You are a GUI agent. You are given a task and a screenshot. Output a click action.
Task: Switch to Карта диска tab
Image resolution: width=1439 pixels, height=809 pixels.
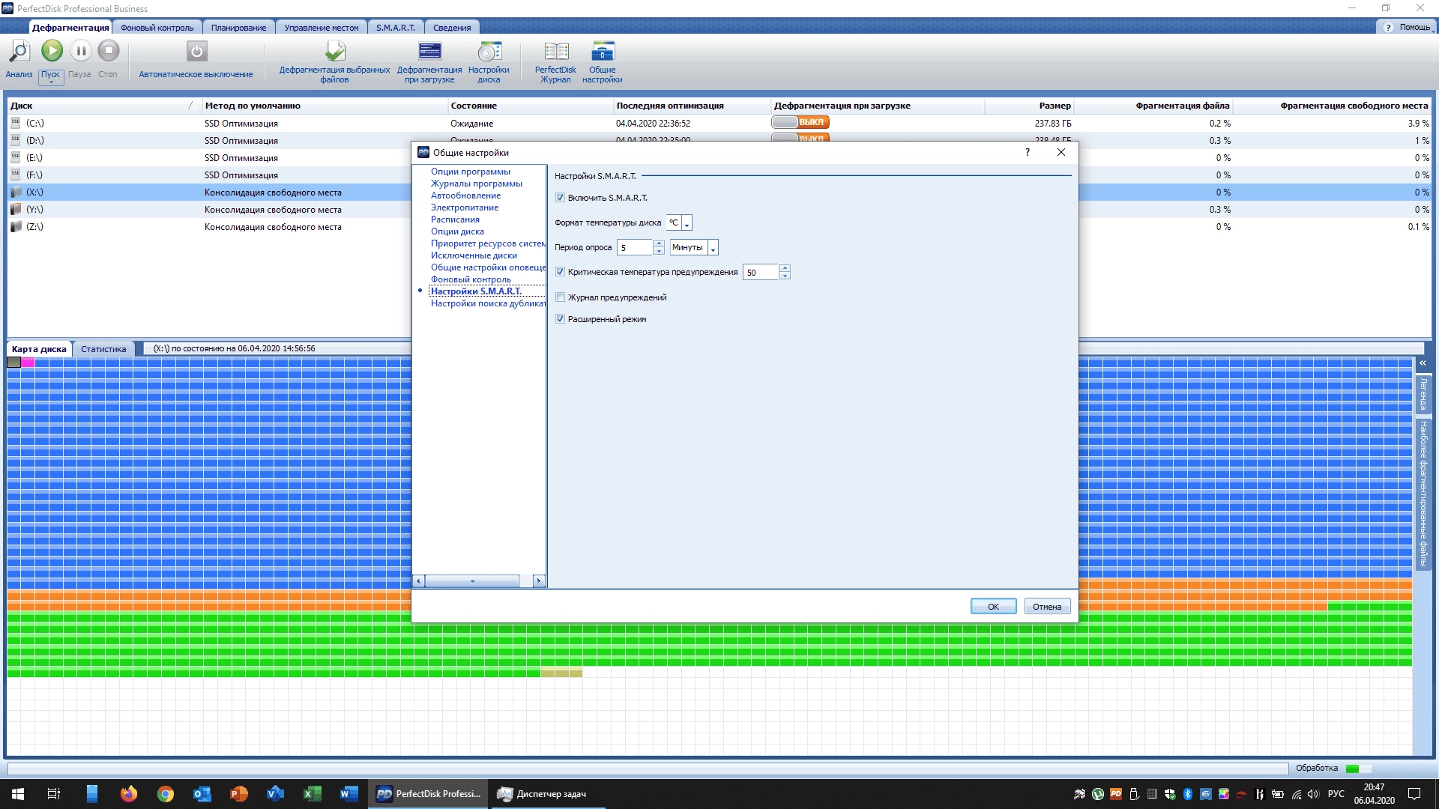[39, 349]
